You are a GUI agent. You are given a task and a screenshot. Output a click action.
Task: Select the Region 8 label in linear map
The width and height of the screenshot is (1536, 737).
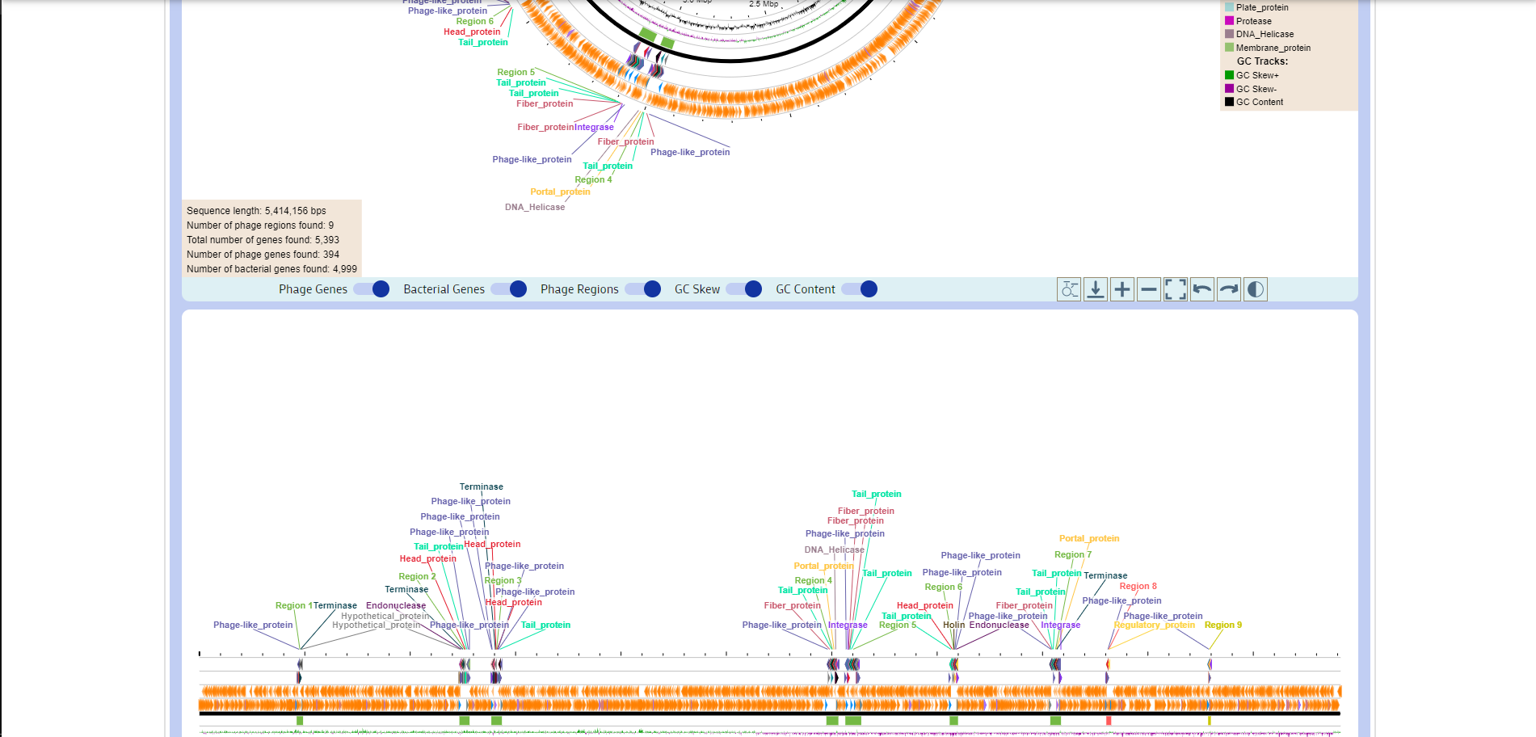[x=1138, y=586]
